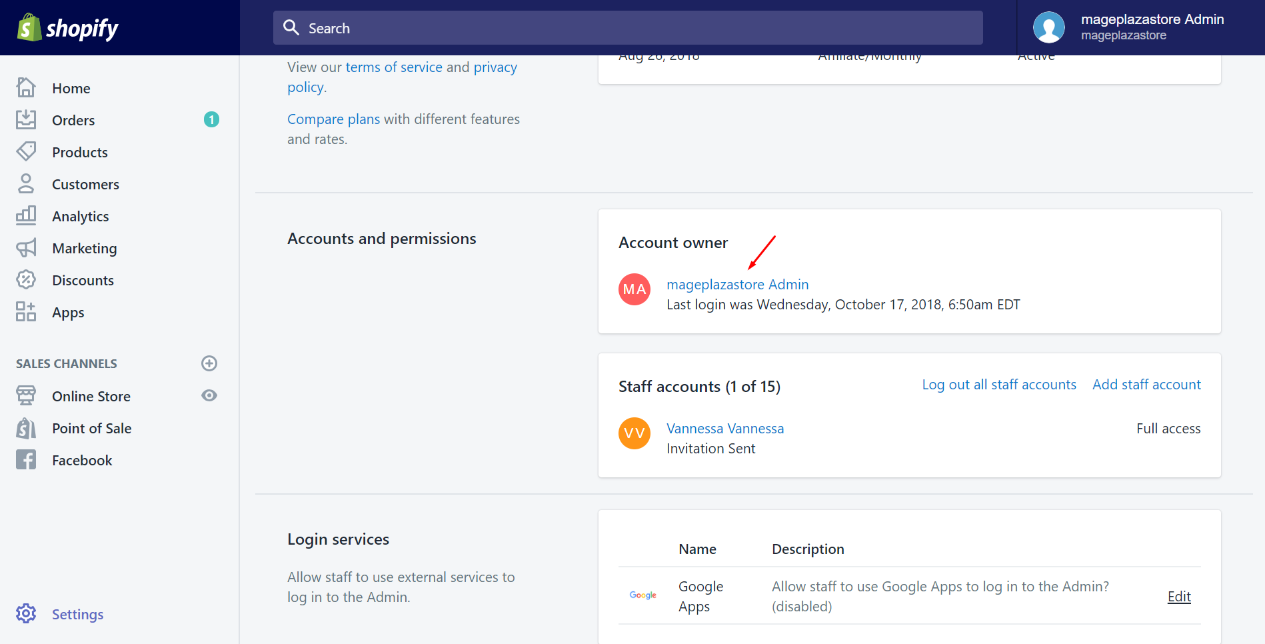Screen dimensions: 1265x644
Task: Click the Settings gear icon
Action: 26,613
